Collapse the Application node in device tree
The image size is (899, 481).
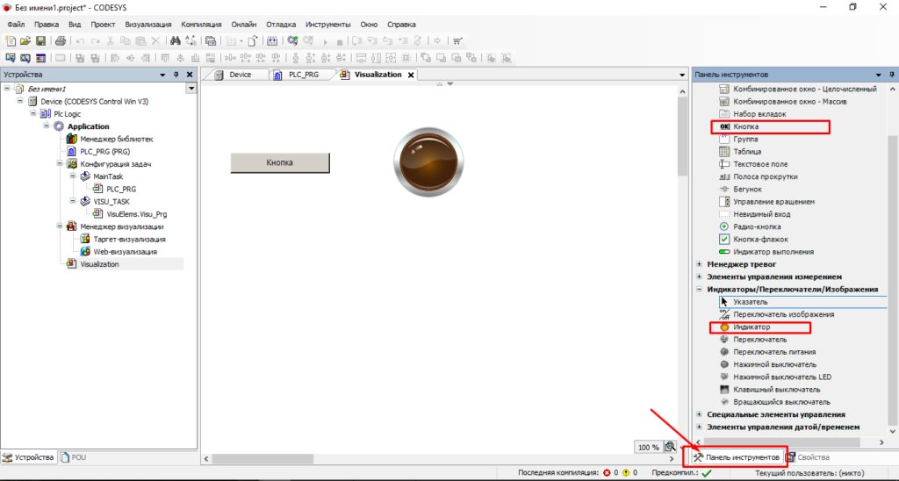pos(47,126)
